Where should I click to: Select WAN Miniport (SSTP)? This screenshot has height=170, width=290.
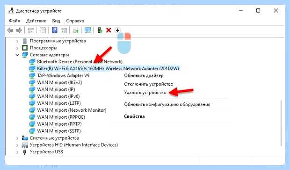pyautogui.click(x=59, y=131)
